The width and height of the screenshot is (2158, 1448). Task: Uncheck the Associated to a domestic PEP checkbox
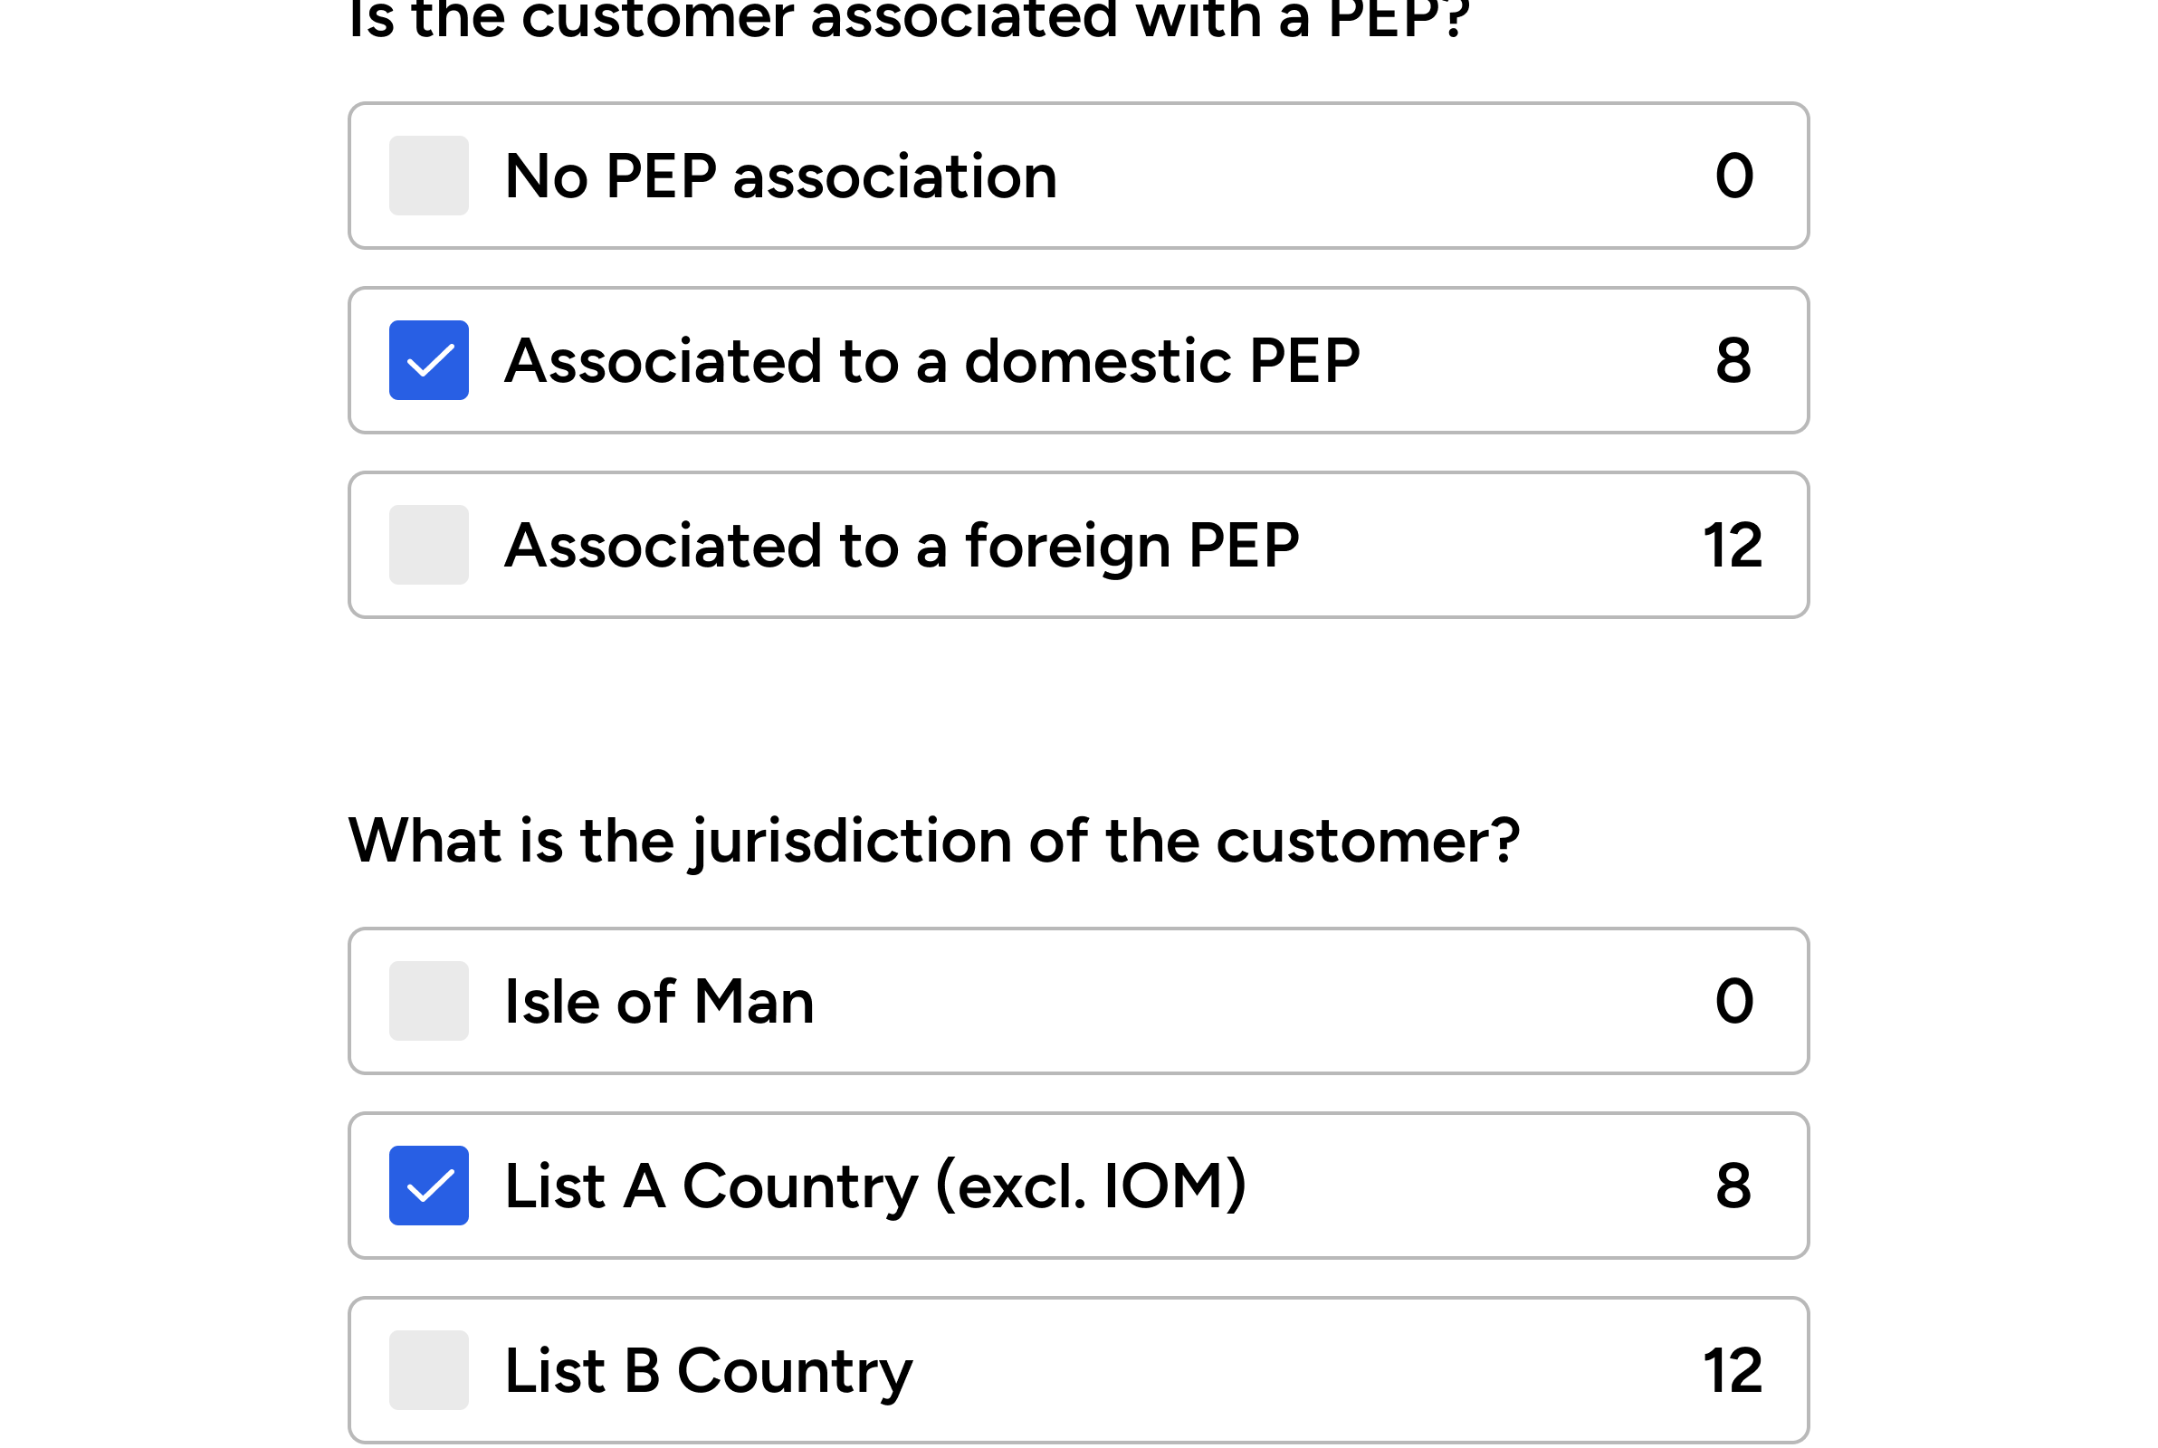(428, 360)
